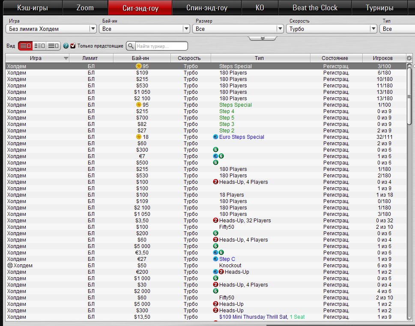Click the red heads-up icon in $5 000 Heads-Up row

215,304
